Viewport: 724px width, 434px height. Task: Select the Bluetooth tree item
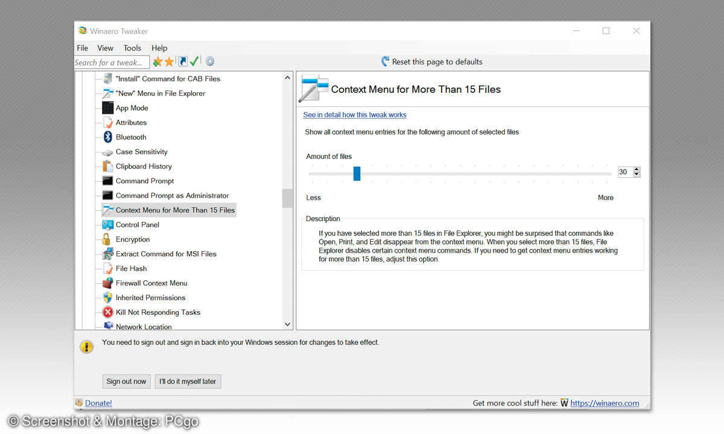pos(131,137)
